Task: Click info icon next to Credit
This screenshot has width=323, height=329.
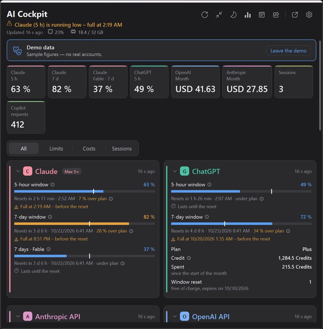Action: tap(189, 258)
